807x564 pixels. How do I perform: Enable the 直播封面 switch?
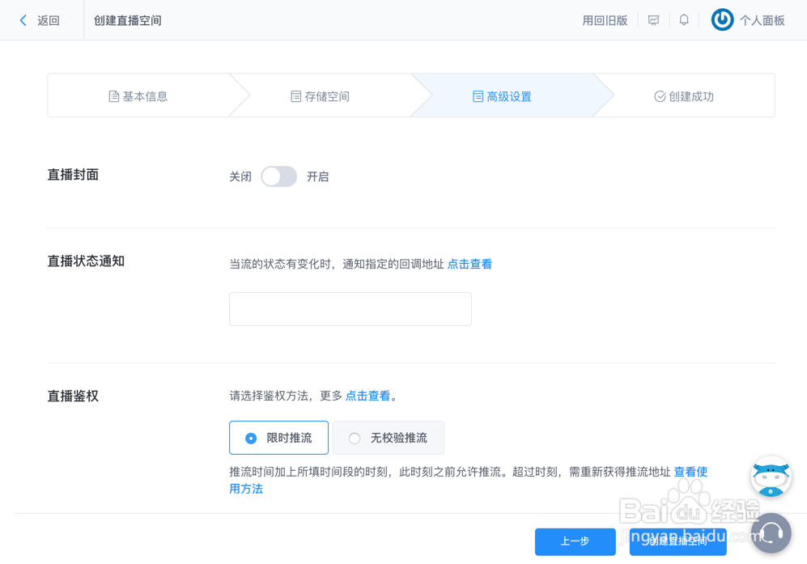(x=278, y=176)
